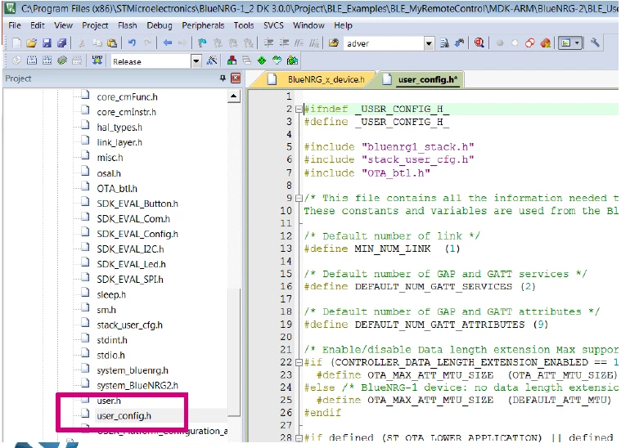The width and height of the screenshot is (621, 448).
Task: Open the 'adver' search dropdown arrow
Action: pos(429,43)
